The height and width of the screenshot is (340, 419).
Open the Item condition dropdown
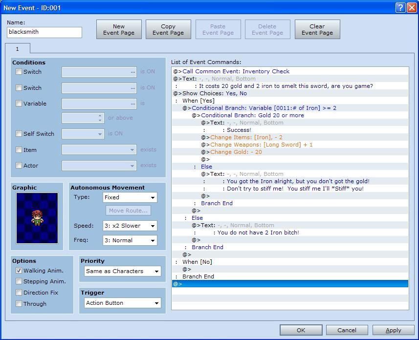99,149
